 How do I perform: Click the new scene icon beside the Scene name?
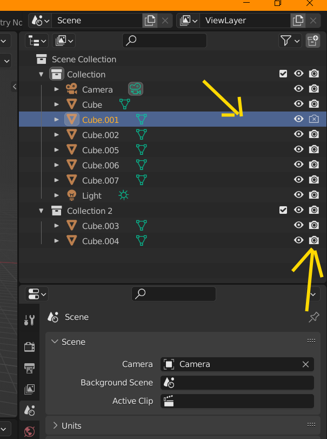click(149, 21)
